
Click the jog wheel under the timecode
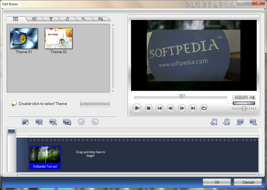click(244, 103)
